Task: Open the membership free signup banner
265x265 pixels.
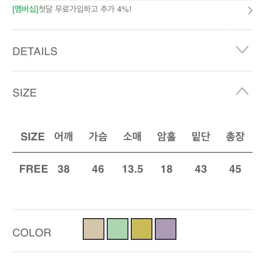Action: pyautogui.click(x=132, y=10)
